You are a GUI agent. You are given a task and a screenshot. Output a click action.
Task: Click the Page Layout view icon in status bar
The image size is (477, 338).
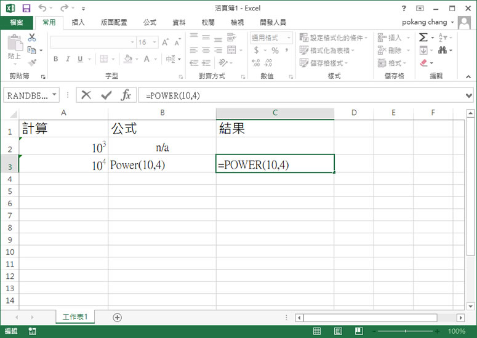[x=338, y=331]
